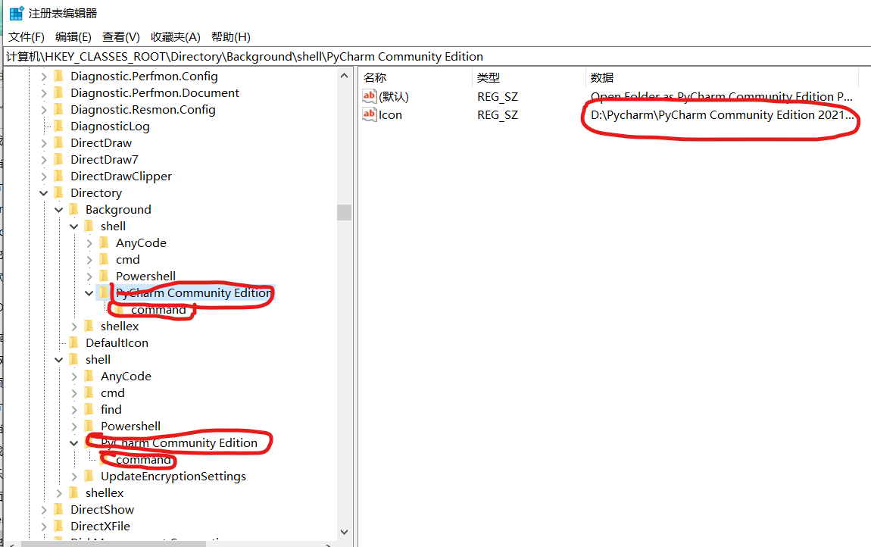The width and height of the screenshot is (871, 547).
Task: Select the DiagnosticLog folder icon
Action: (x=59, y=127)
